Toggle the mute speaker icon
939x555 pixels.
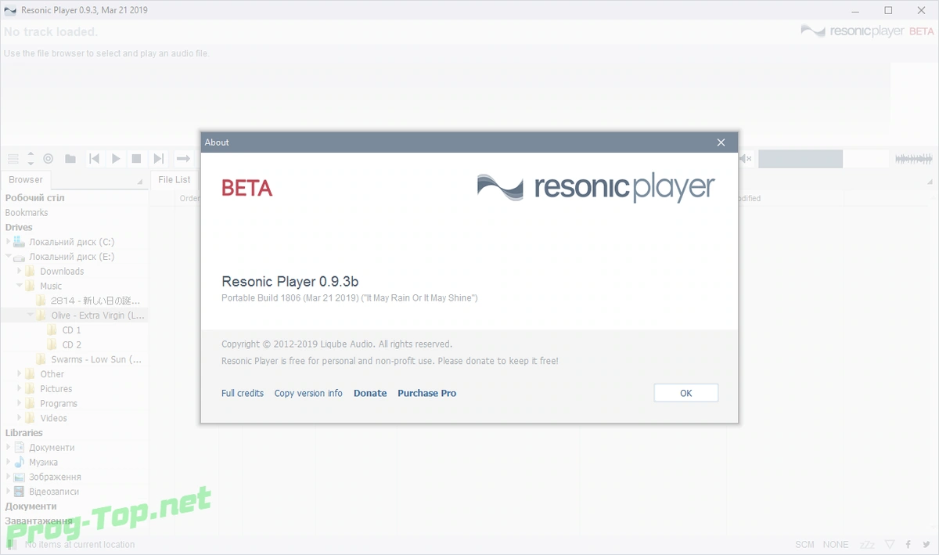click(745, 159)
